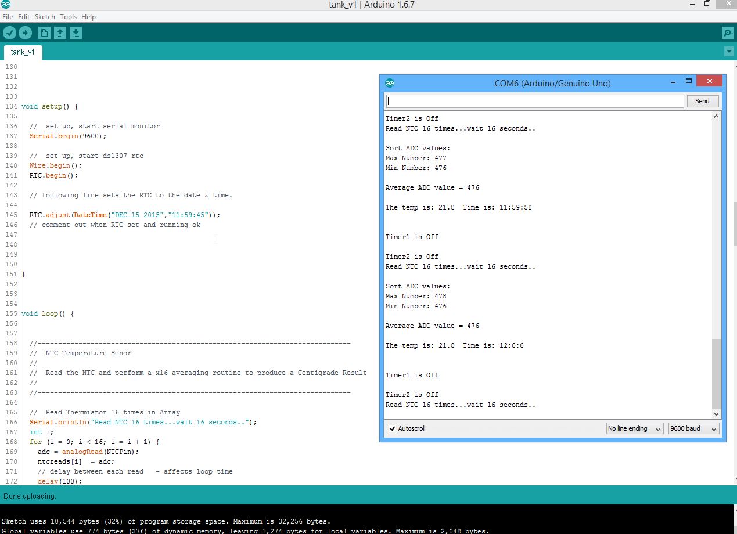Click the Verify sketch checkmark icon
737x534 pixels.
point(10,33)
